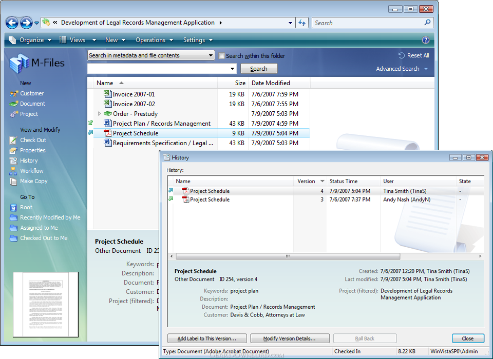The width and height of the screenshot is (493, 359).
Task: Open the Root vault icon under Go To
Action: [x=13, y=208]
